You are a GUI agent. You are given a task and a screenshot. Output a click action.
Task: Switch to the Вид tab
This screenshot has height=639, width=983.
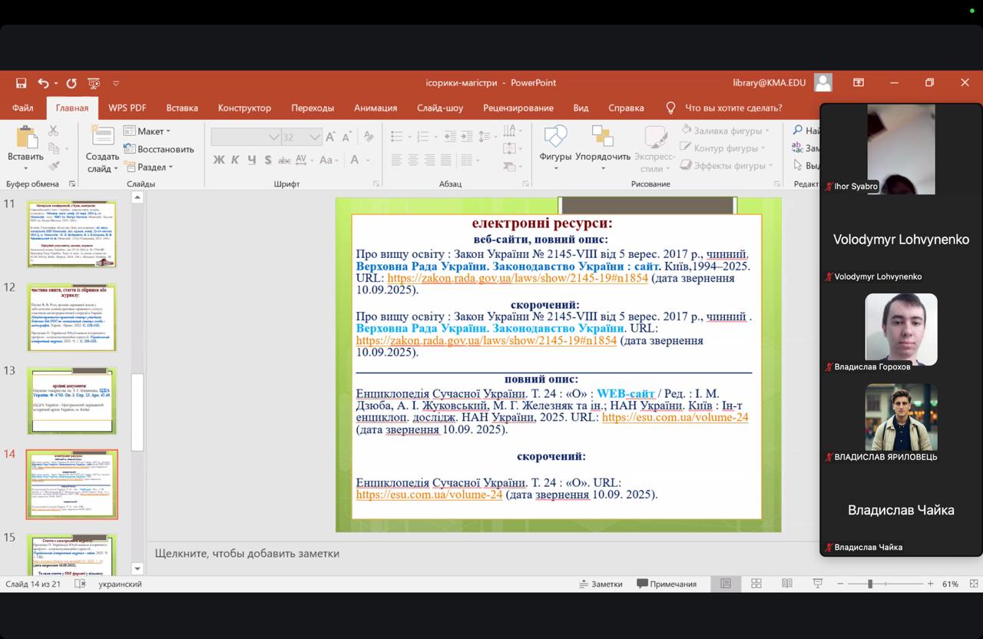click(x=581, y=108)
